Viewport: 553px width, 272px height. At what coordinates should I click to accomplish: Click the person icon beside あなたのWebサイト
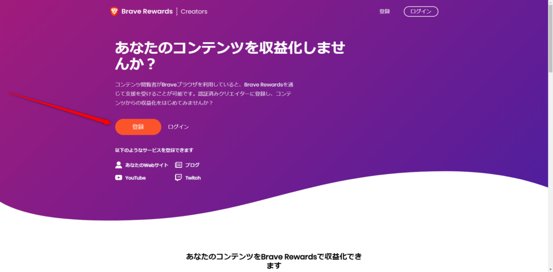118,165
